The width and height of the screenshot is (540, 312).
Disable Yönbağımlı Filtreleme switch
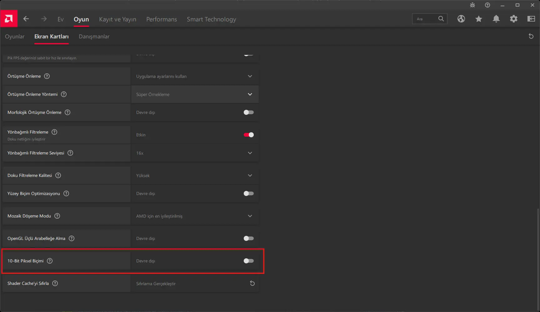[249, 135]
